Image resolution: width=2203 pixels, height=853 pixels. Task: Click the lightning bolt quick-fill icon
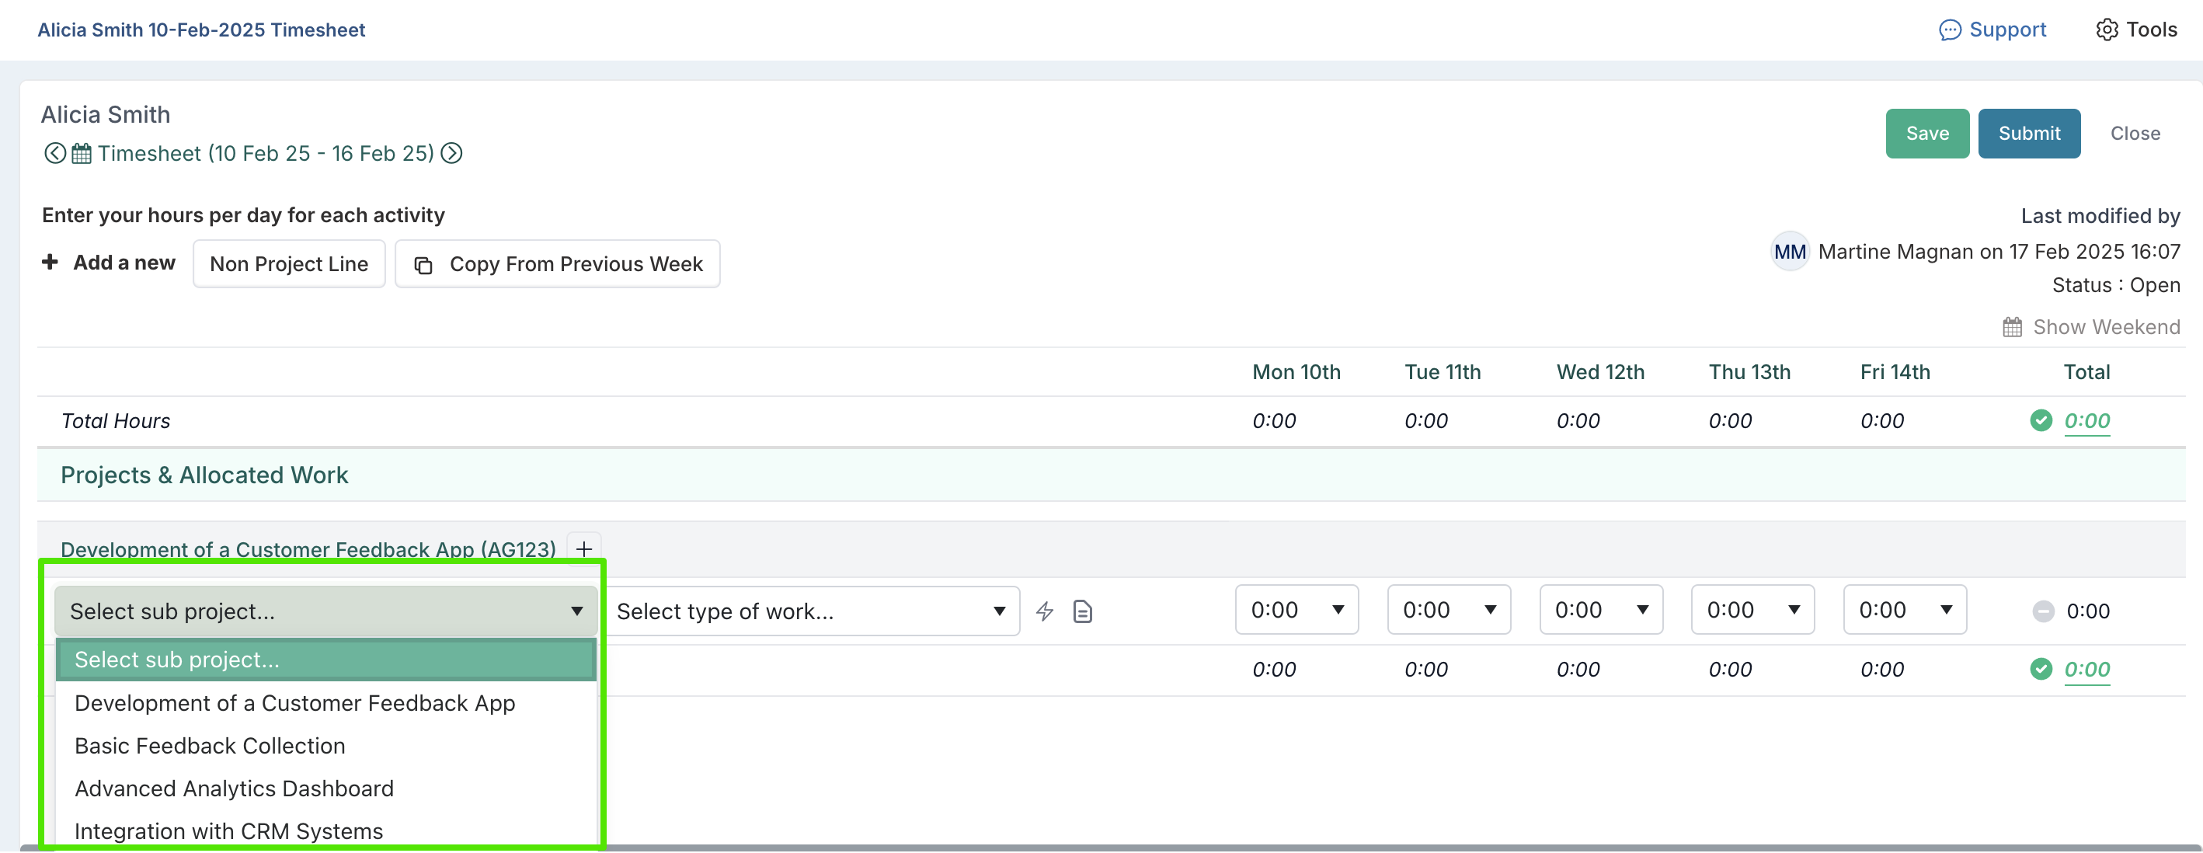point(1044,611)
